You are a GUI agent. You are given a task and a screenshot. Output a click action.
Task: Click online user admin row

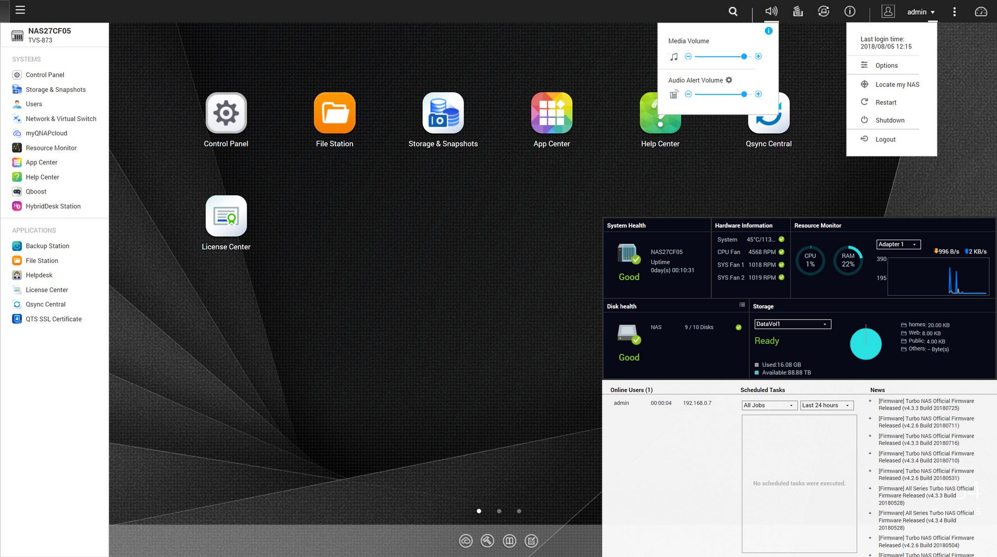tap(663, 403)
